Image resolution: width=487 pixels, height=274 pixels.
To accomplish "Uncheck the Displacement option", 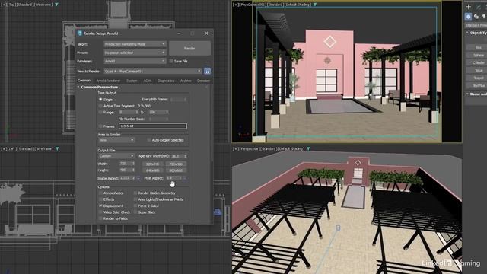I will (x=100, y=205).
